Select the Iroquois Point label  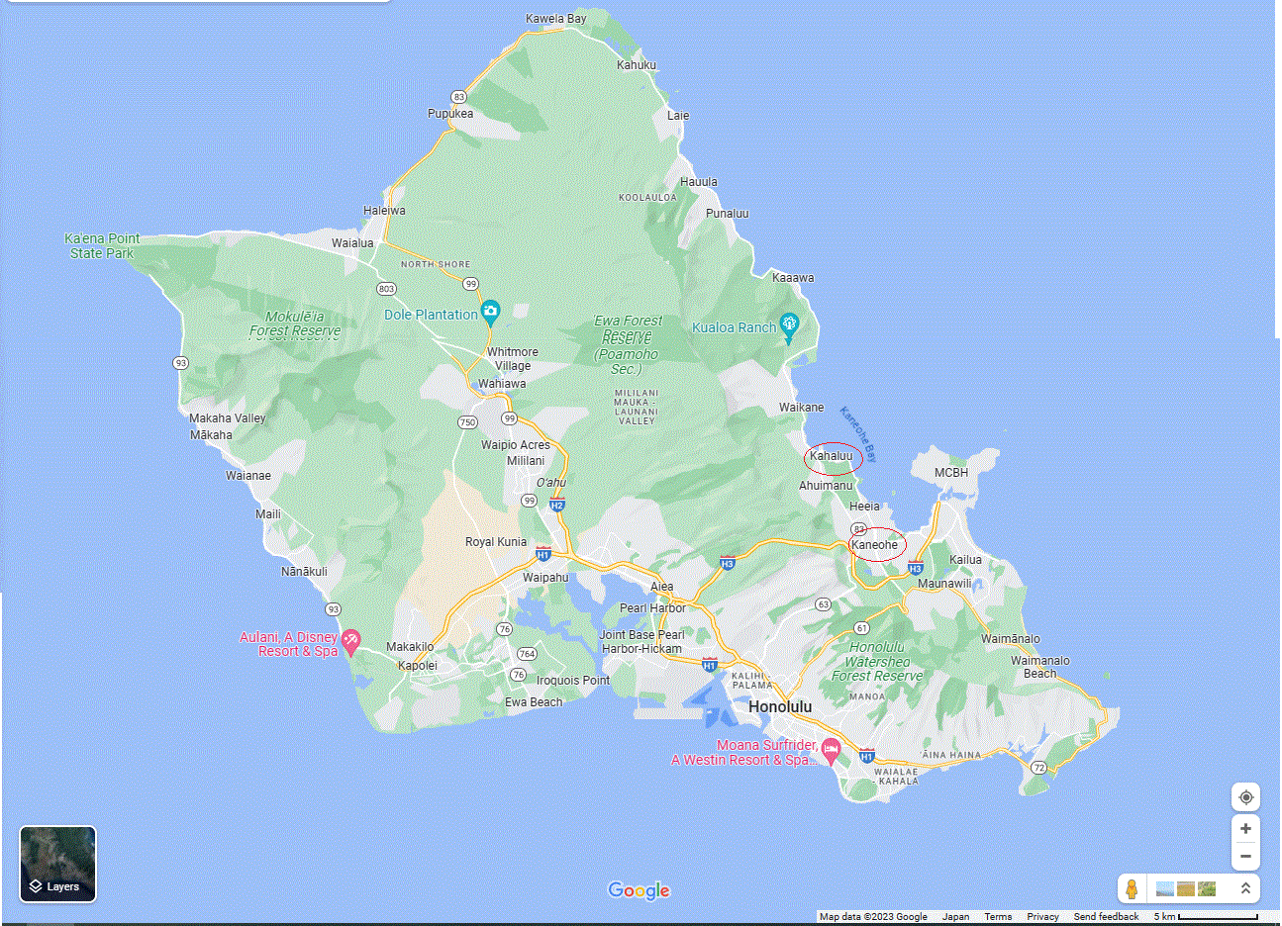click(573, 681)
